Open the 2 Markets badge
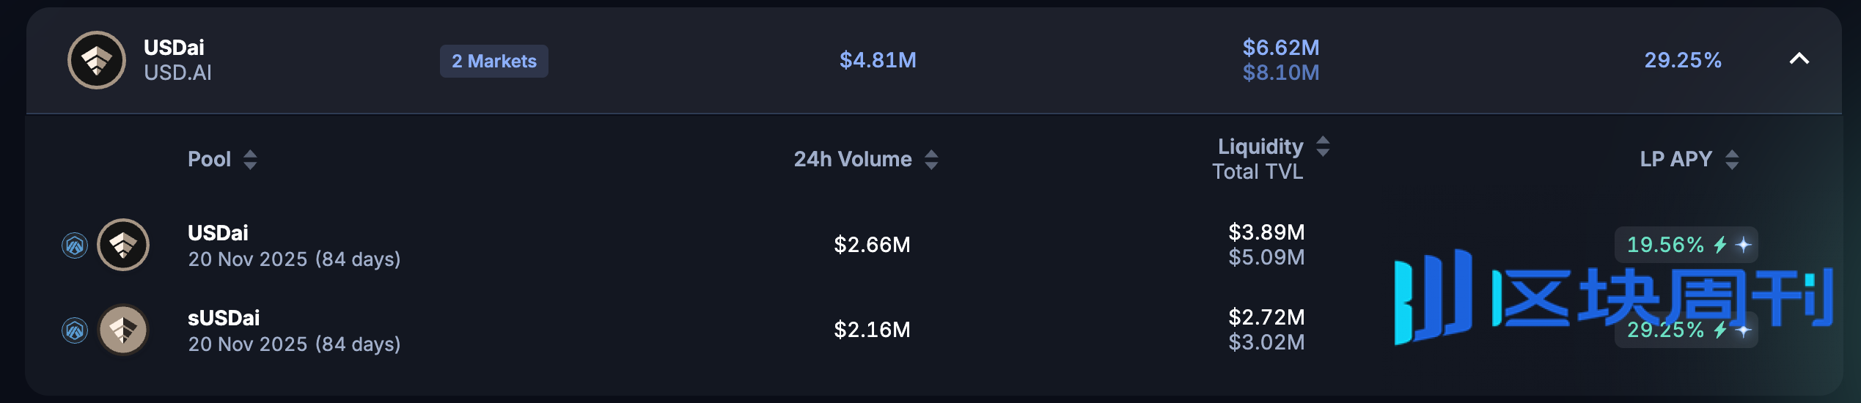The width and height of the screenshot is (1861, 403). [494, 61]
